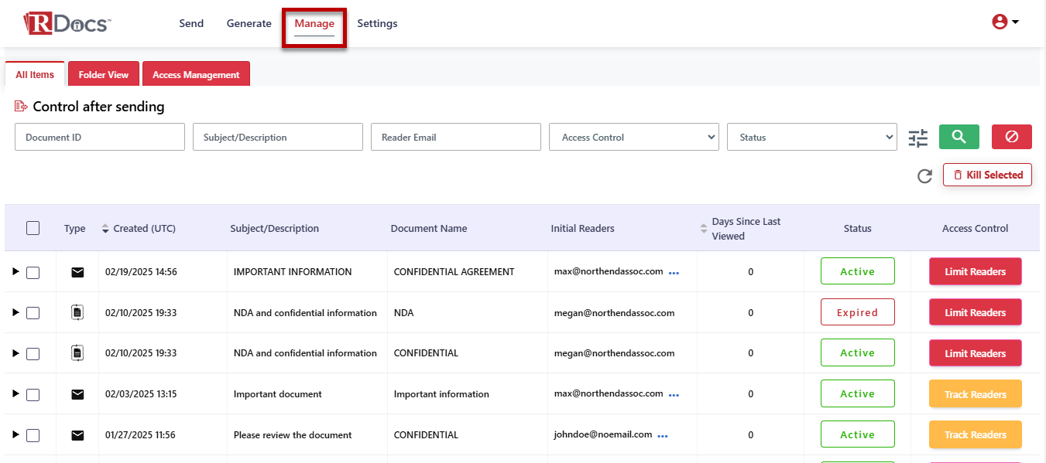Image resolution: width=1046 pixels, height=463 pixels.
Task: Click the Kill Selected button
Action: 987,175
